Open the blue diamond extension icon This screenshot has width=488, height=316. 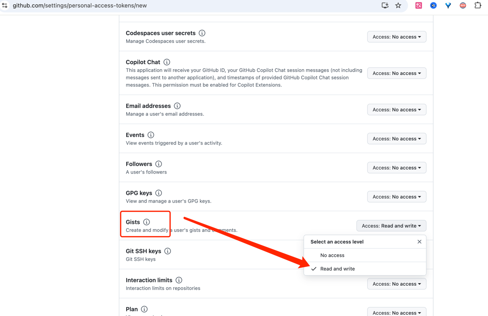[x=448, y=5]
